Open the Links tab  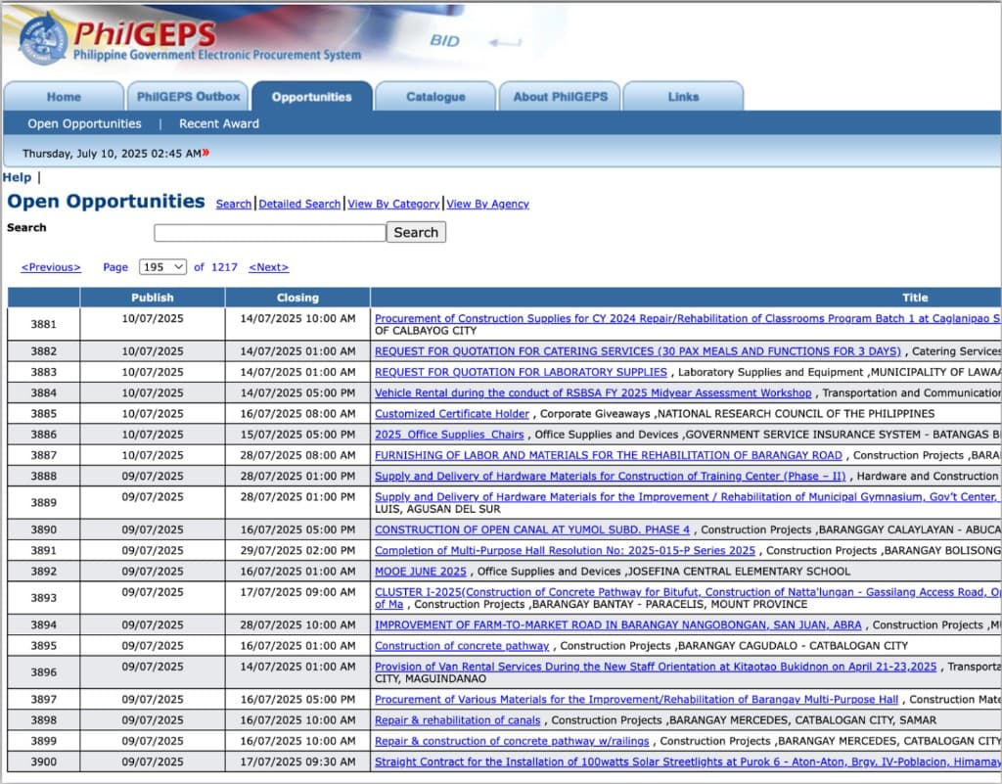[x=683, y=96]
